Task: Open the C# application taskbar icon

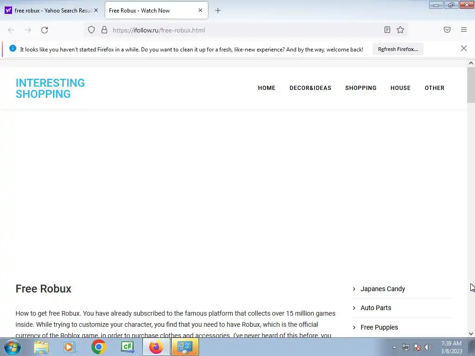Action: [127, 347]
